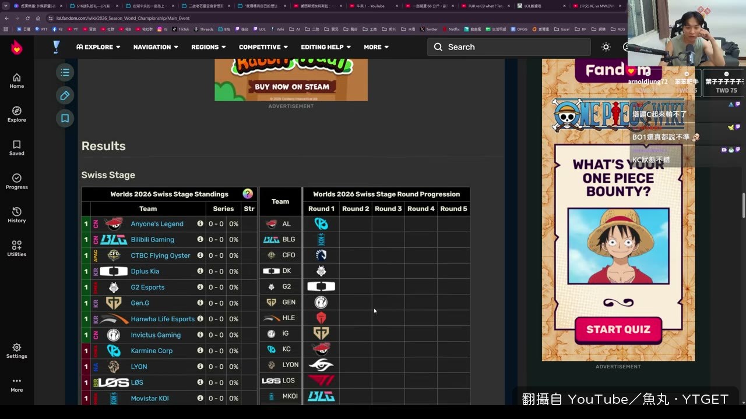Open the Twitter bookmark in bookmarks bar
Image resolution: width=746 pixels, height=419 pixels.
[x=428, y=29]
